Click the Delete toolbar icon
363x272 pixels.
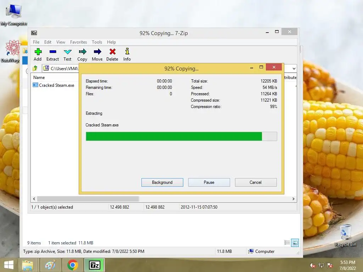[112, 51]
